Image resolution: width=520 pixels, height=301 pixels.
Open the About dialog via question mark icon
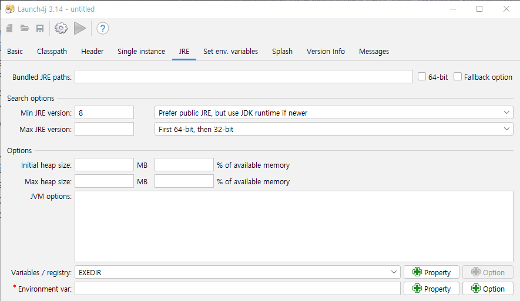103,28
